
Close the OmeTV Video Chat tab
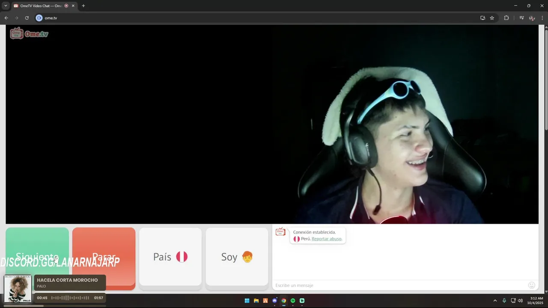pyautogui.click(x=73, y=6)
